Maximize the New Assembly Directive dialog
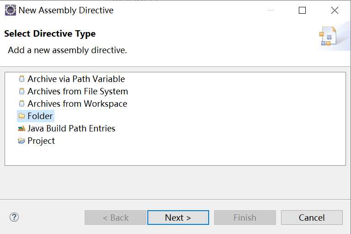This screenshot has width=351, height=234. (x=302, y=10)
